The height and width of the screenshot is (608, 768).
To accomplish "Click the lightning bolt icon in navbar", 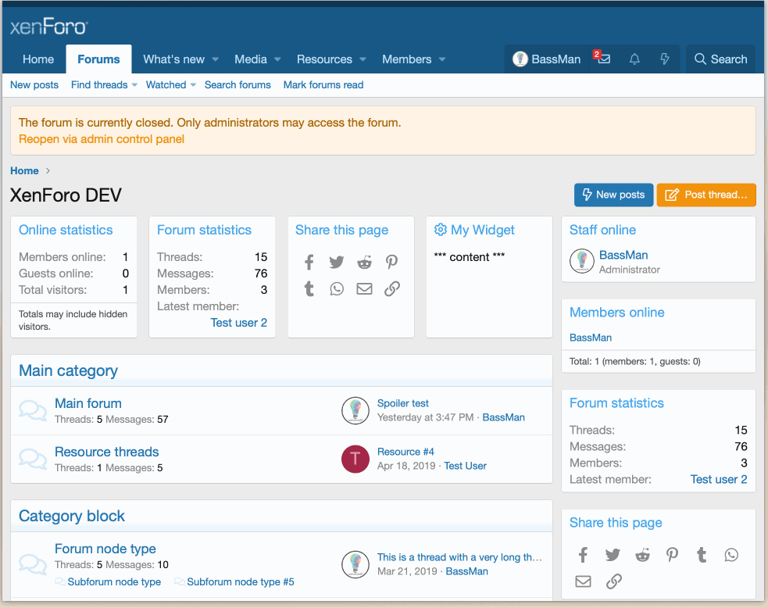I will (665, 59).
